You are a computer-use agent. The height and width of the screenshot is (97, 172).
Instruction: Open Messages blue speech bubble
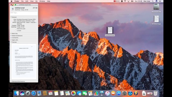tap(79, 93)
